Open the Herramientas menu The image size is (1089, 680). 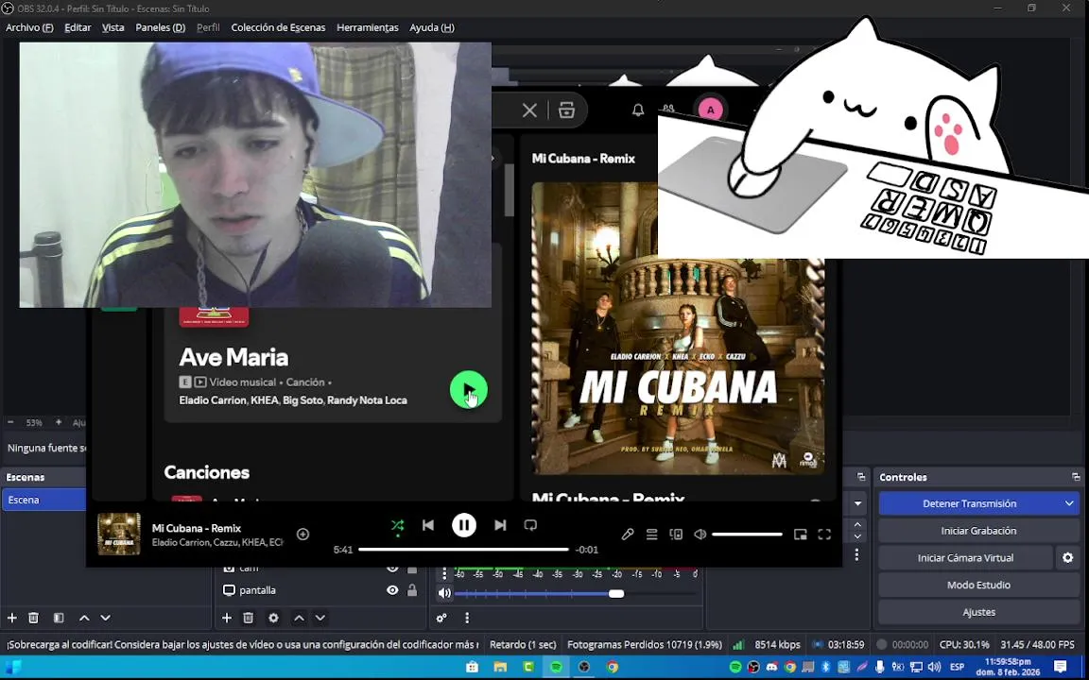pyautogui.click(x=368, y=27)
